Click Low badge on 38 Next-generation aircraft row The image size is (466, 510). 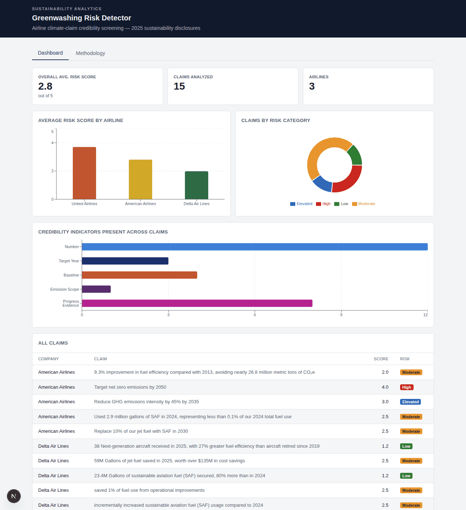[x=406, y=446]
